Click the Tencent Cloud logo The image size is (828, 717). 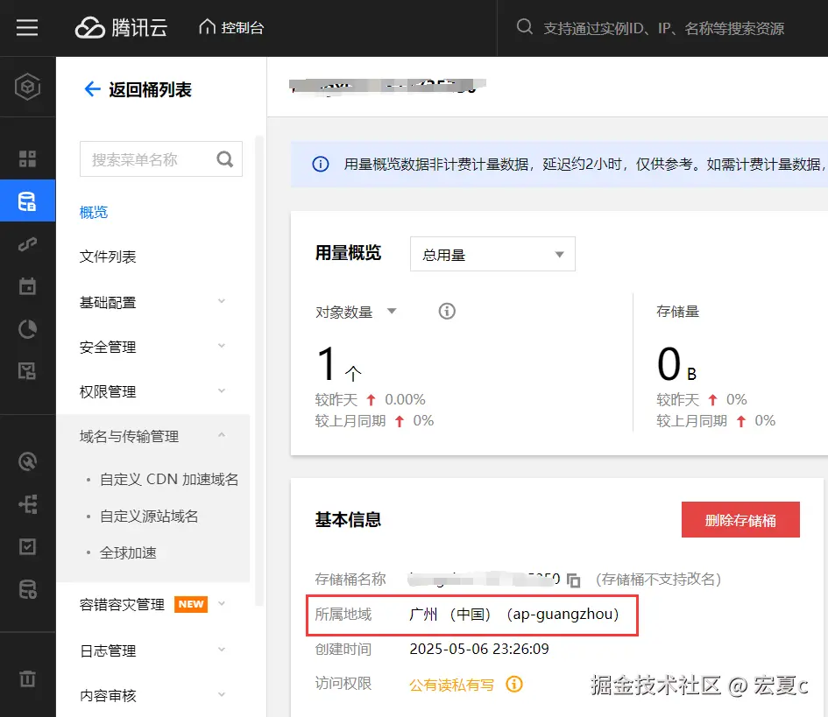coord(121,27)
